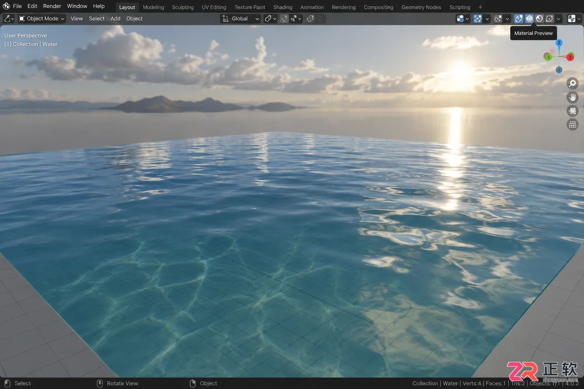The height and width of the screenshot is (389, 584).
Task: Open the viewport Add menu
Action: click(115, 18)
